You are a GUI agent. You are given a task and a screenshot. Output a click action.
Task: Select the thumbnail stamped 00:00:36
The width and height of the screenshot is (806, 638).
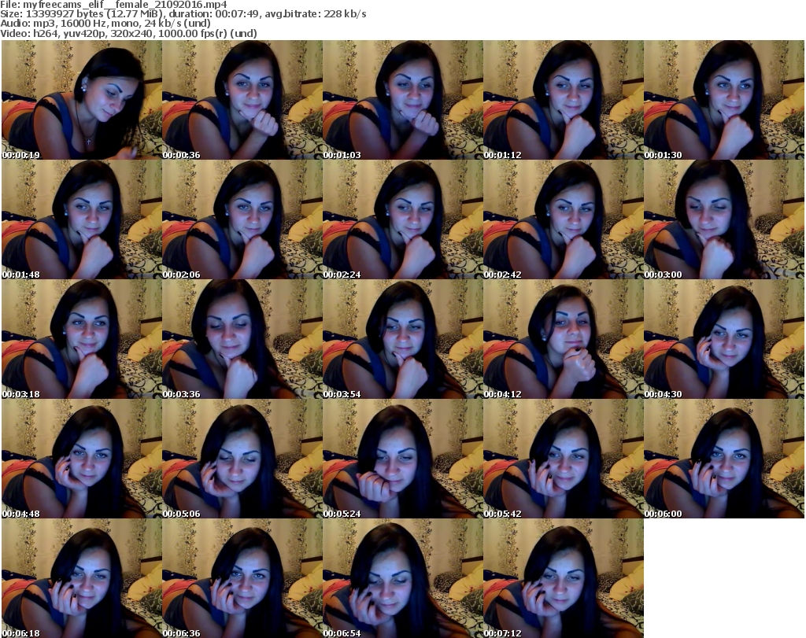(242, 100)
